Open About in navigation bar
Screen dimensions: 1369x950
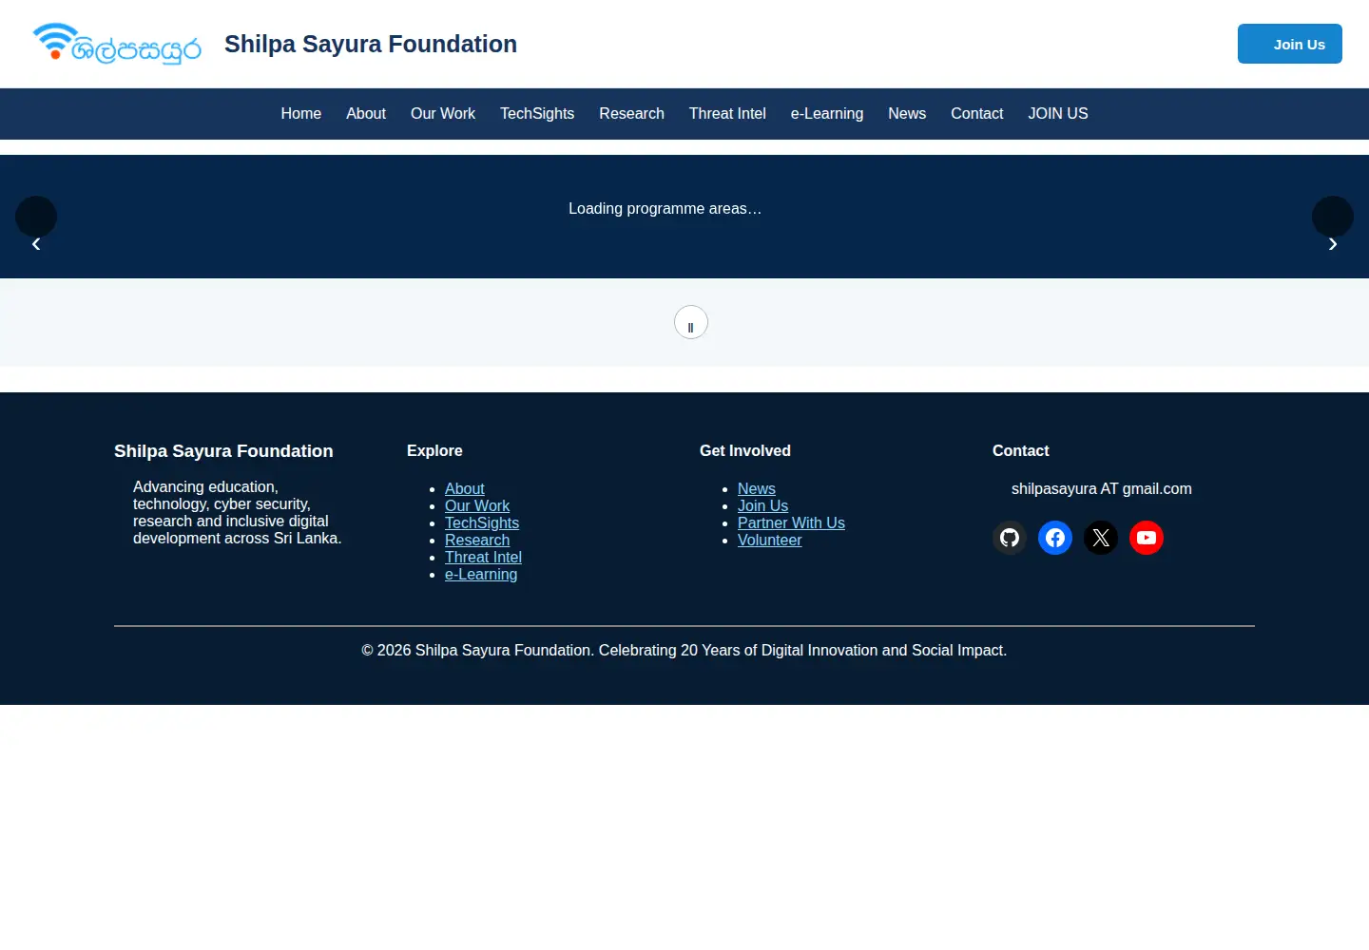pos(366,114)
